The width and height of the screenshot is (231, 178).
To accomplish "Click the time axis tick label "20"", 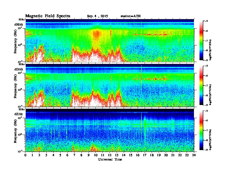I will coord(166,155).
